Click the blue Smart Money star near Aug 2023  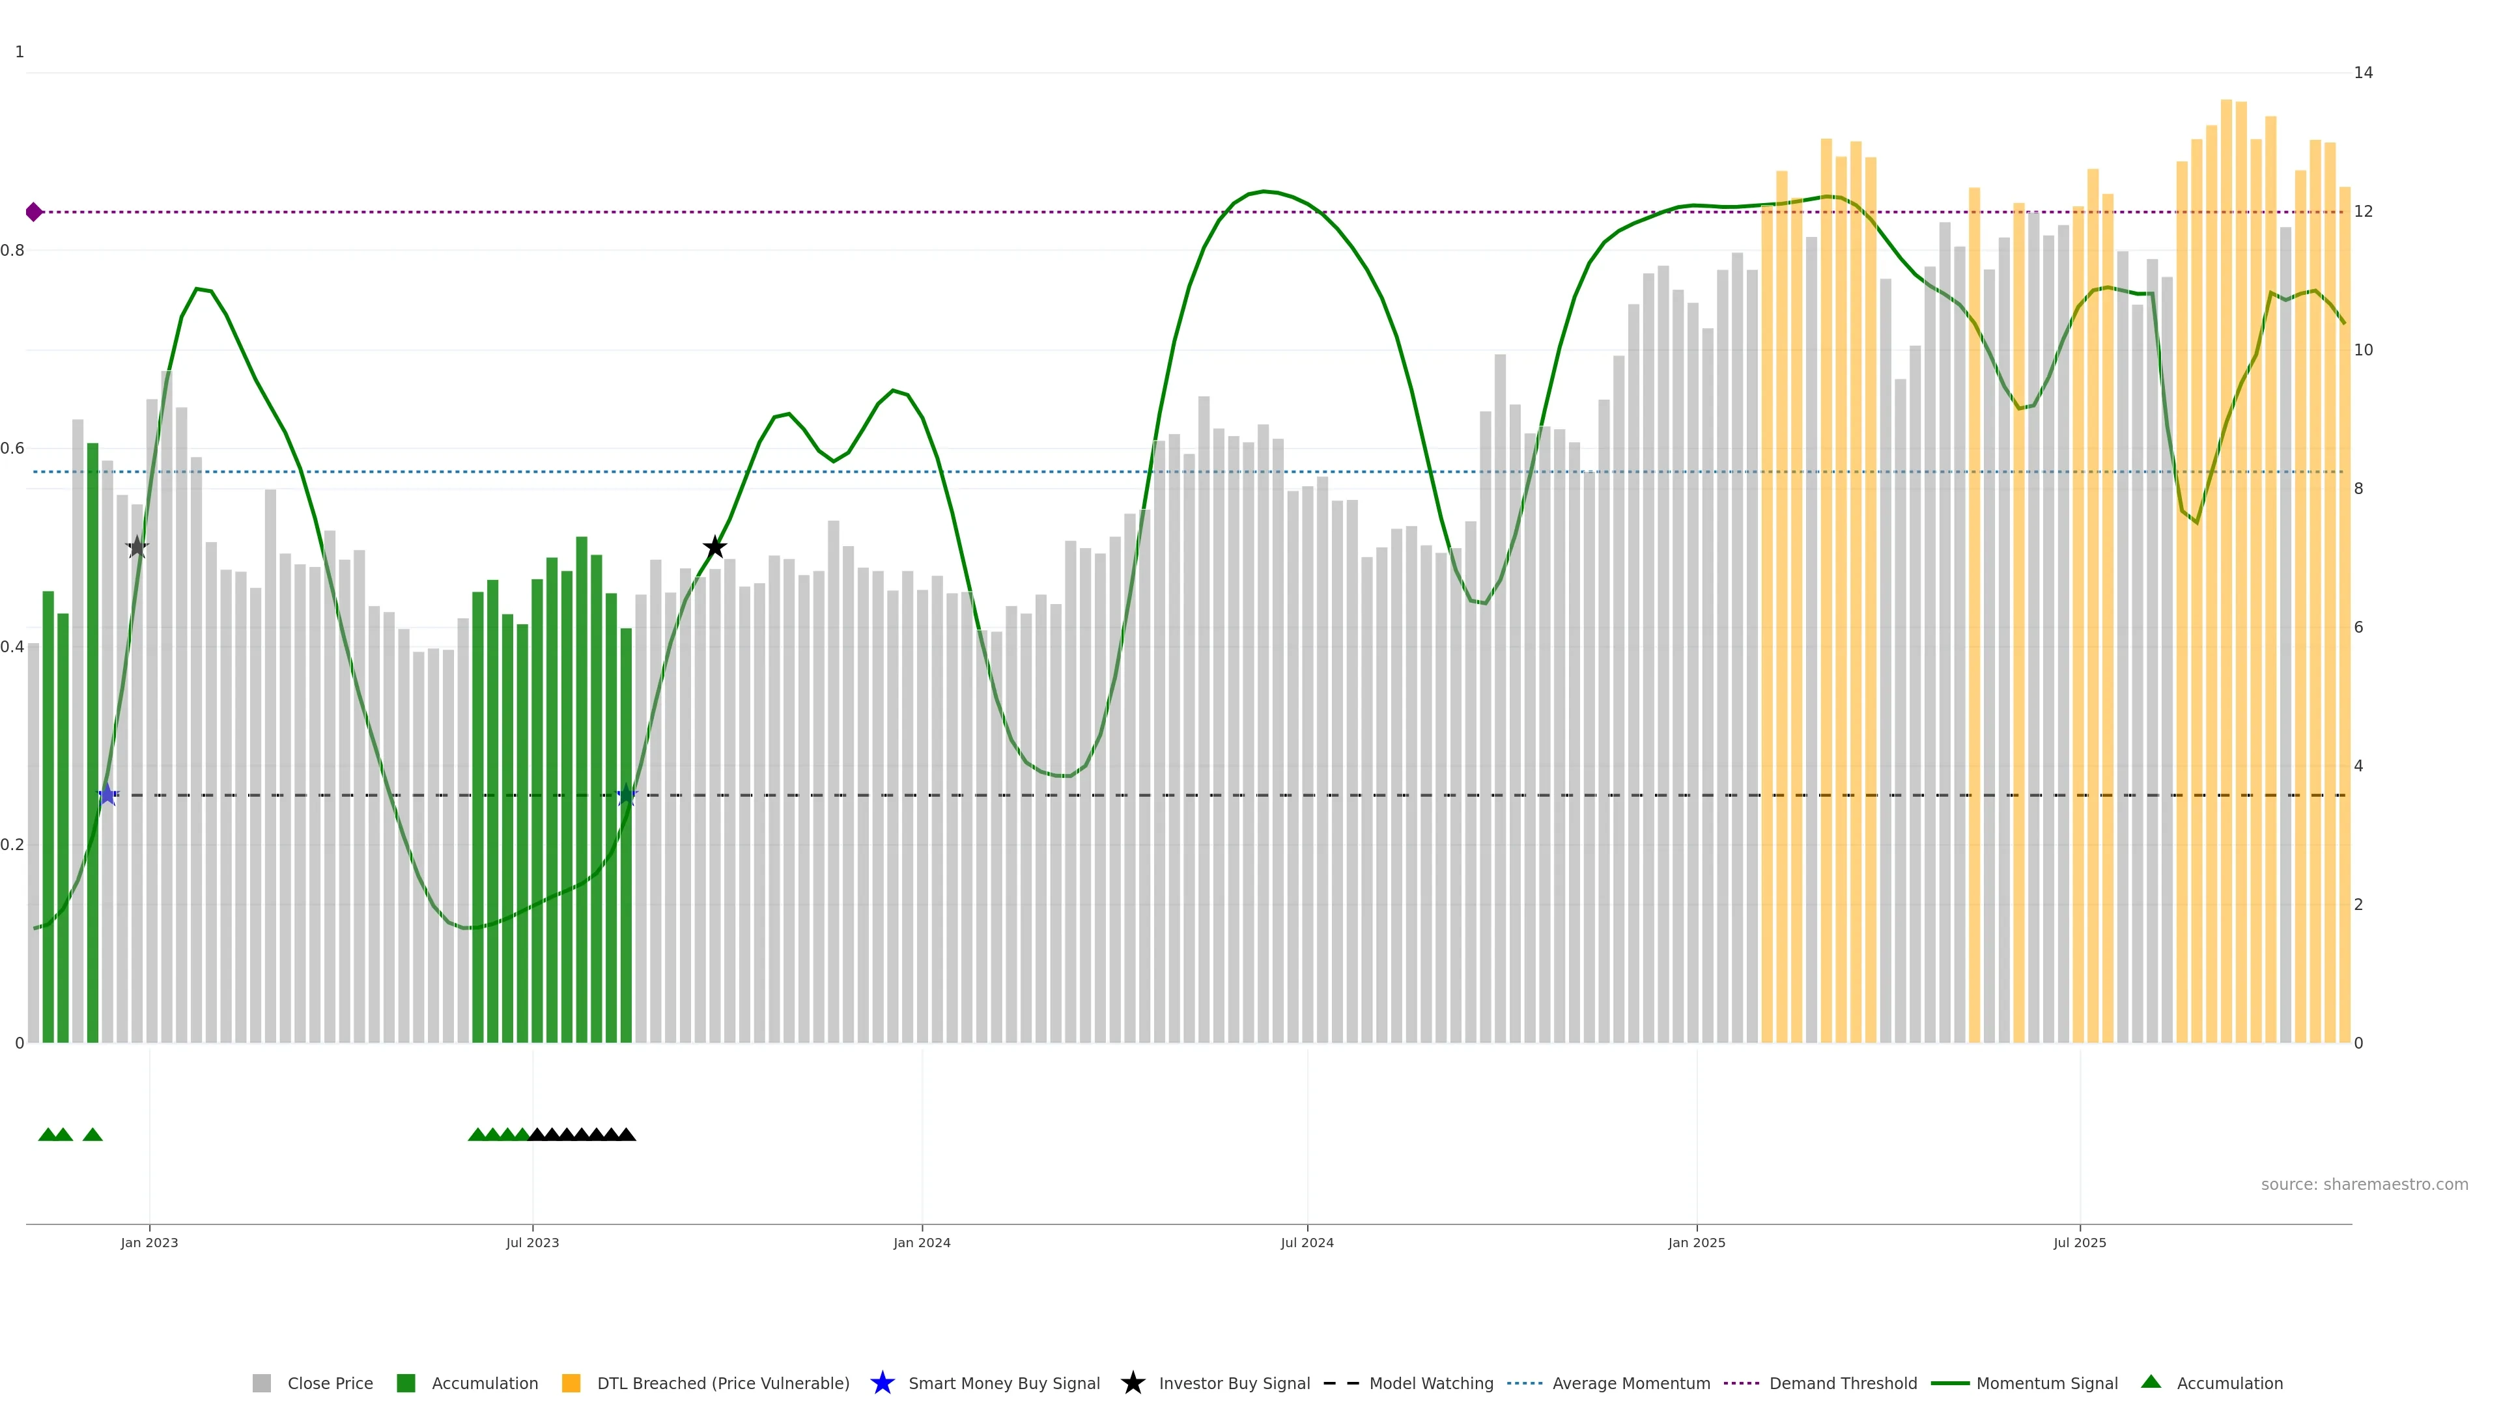(x=626, y=795)
